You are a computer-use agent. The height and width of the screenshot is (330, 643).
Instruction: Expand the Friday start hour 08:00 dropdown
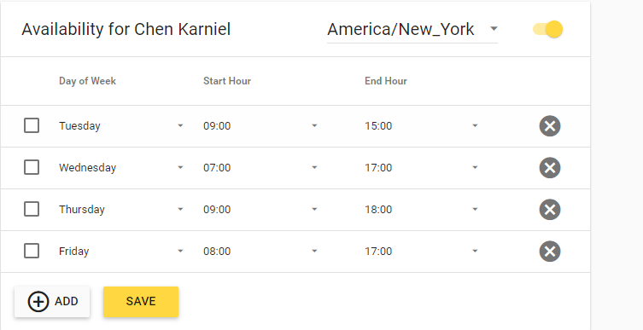(260, 251)
